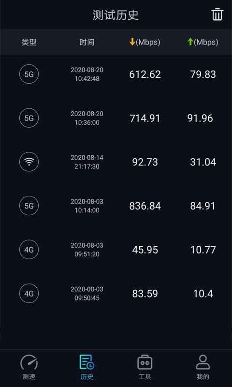Tap 5G icon for 10:14:00 test
This screenshot has width=232, height=387.
tap(29, 206)
